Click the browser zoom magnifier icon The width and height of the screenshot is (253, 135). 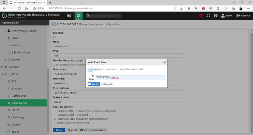pyautogui.click(x=175, y=8)
